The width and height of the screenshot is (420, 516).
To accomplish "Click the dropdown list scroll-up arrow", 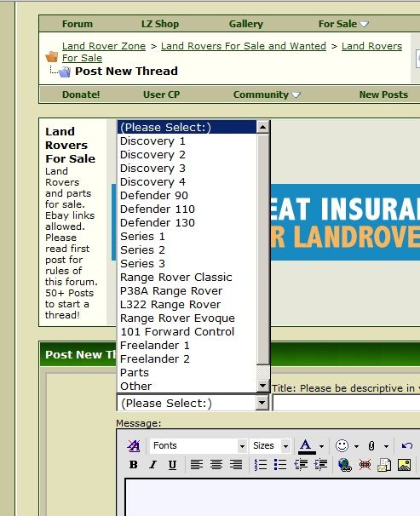I will [262, 127].
